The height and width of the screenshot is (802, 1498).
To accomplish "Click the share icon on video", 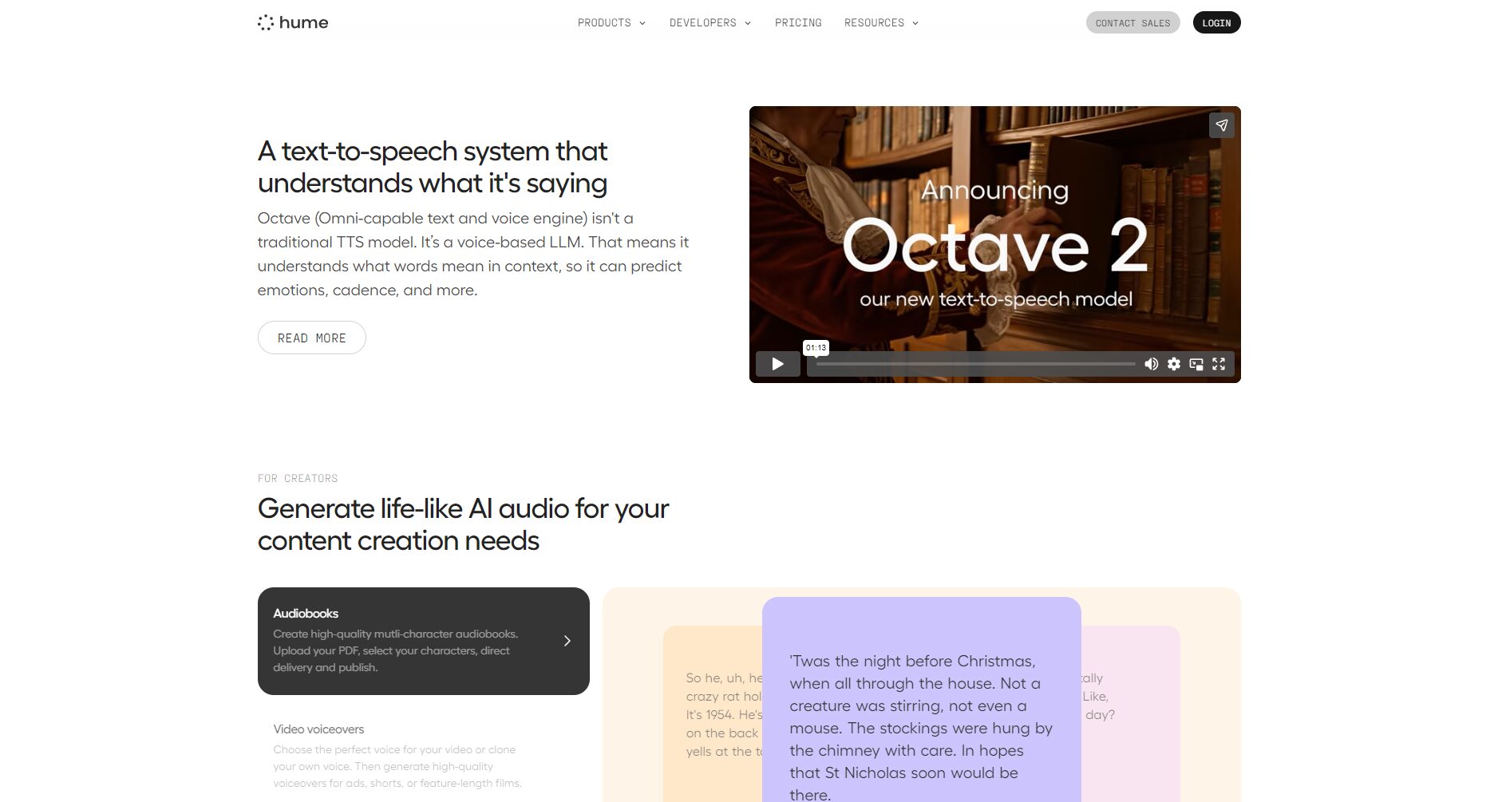I will point(1221,125).
